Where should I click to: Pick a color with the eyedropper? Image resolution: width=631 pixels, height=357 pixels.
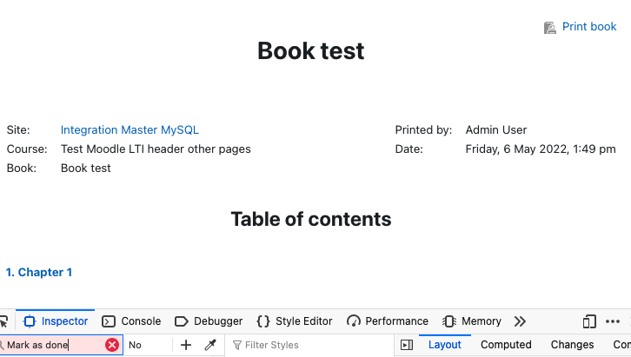point(210,345)
